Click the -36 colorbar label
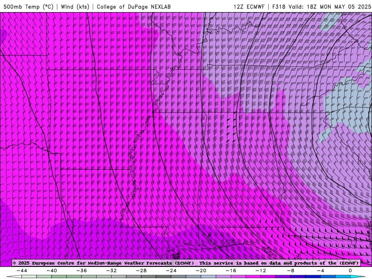The width and height of the screenshot is (372, 279). (82, 271)
